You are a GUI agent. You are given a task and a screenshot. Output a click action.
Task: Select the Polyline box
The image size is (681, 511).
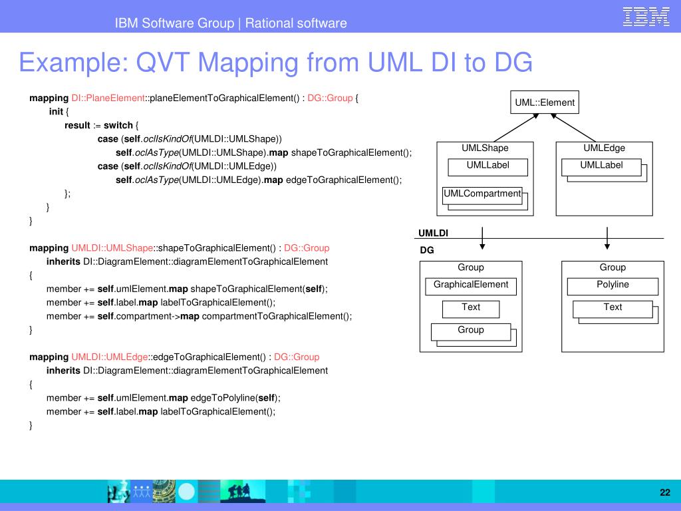613,287
